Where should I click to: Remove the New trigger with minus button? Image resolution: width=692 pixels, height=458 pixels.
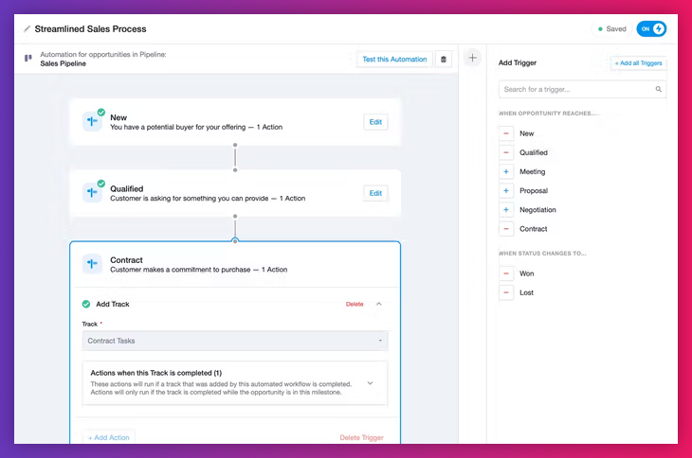point(506,133)
